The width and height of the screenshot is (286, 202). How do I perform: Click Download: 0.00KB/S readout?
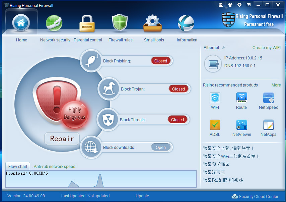tap(27, 173)
